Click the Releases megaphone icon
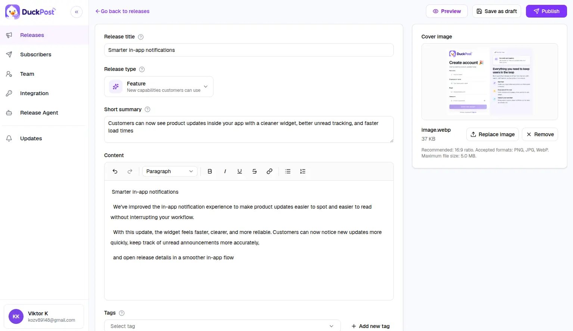Screen dimensions: 573x331 tap(9, 35)
